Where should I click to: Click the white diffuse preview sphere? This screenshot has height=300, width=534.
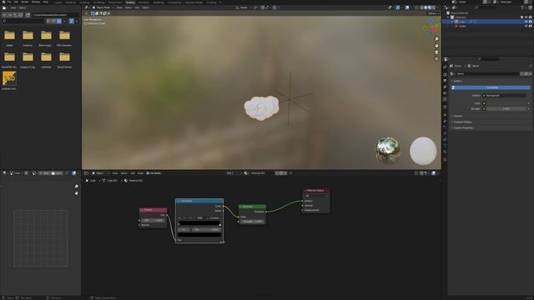tap(423, 151)
